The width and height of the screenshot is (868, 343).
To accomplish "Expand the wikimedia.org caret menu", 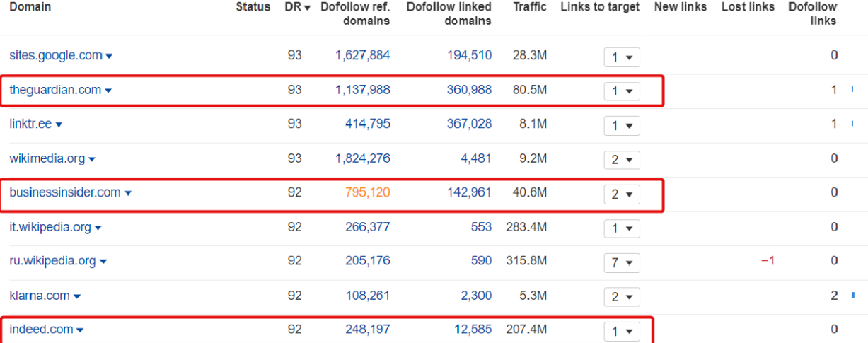I will point(92,160).
